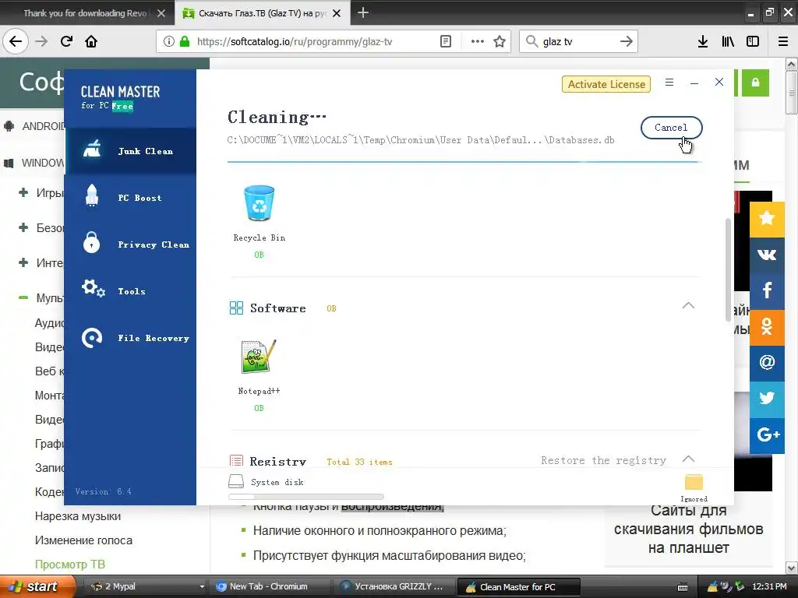Click the PC Boost rocket icon
Image resolution: width=798 pixels, height=598 pixels.
pyautogui.click(x=92, y=195)
